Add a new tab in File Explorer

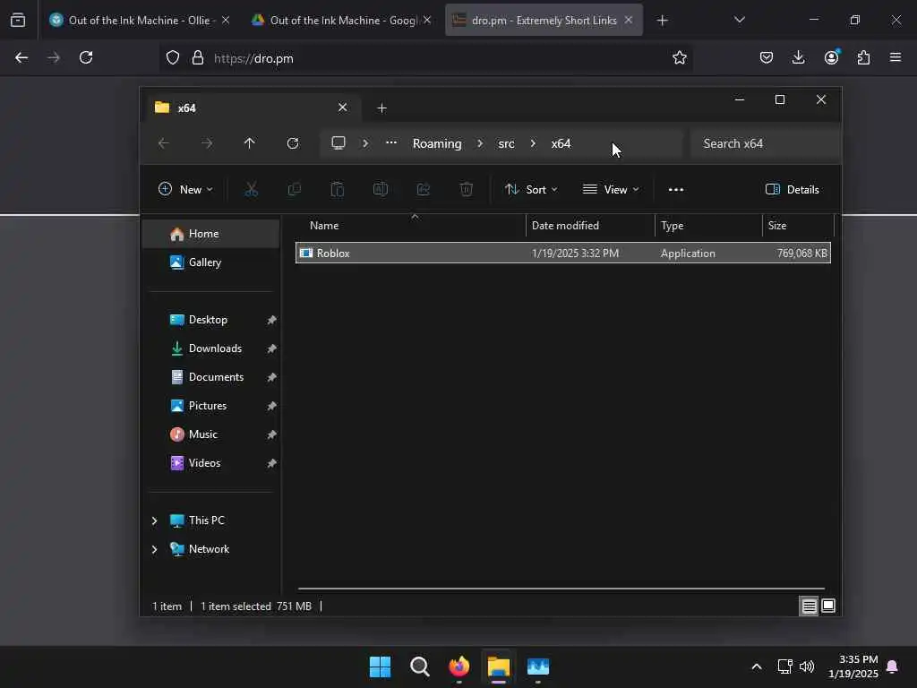381,107
